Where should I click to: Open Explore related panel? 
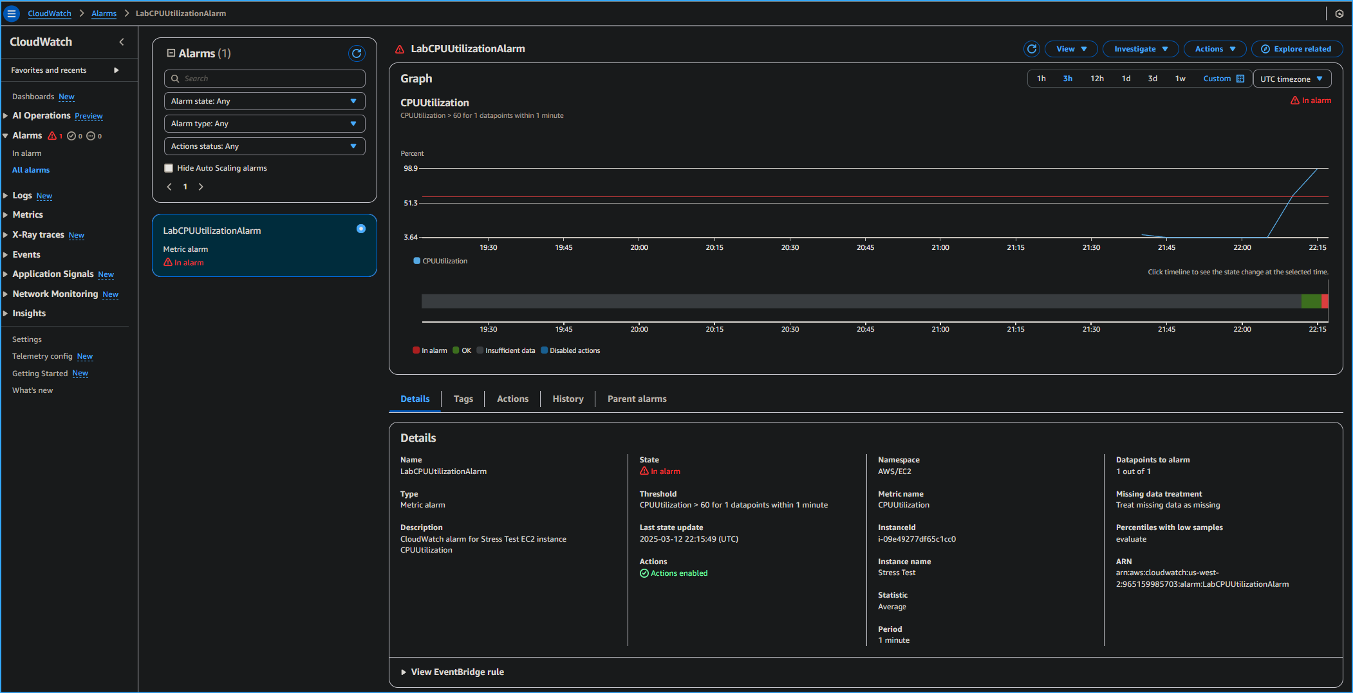(1296, 49)
